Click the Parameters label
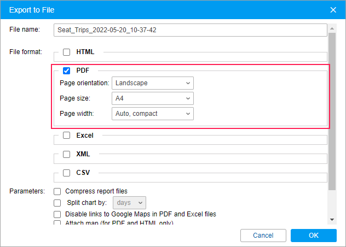The width and height of the screenshot is (346, 247). pyautogui.click(x=27, y=191)
